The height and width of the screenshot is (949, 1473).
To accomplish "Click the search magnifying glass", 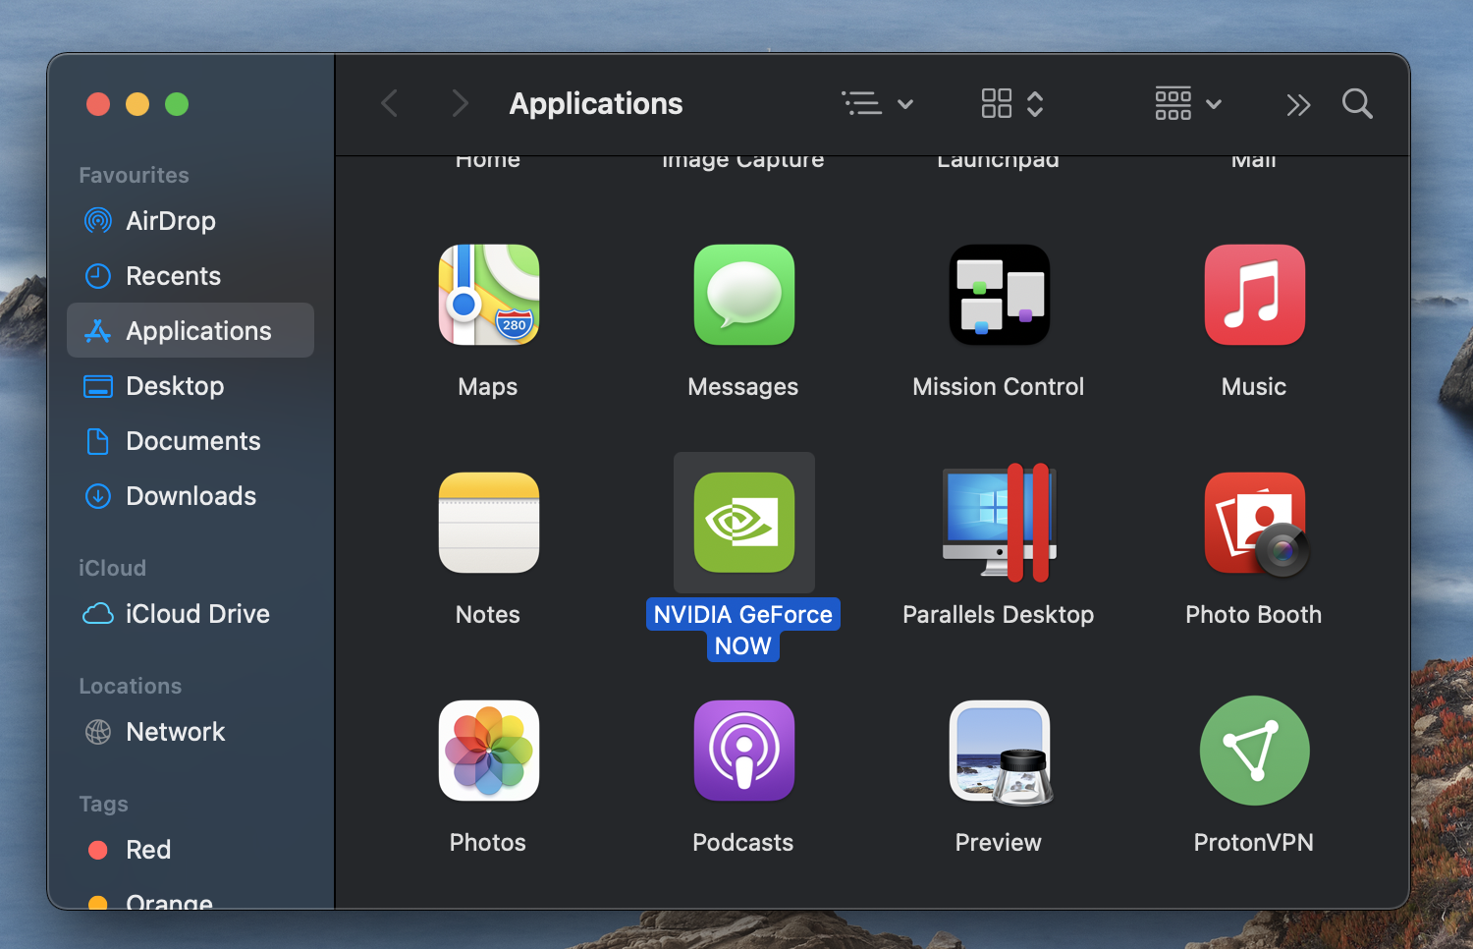I will click(1357, 103).
